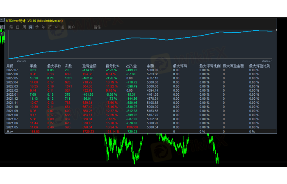287x184 pixels.
Task: Click the 路径 path button
Action: [x=97, y=27]
